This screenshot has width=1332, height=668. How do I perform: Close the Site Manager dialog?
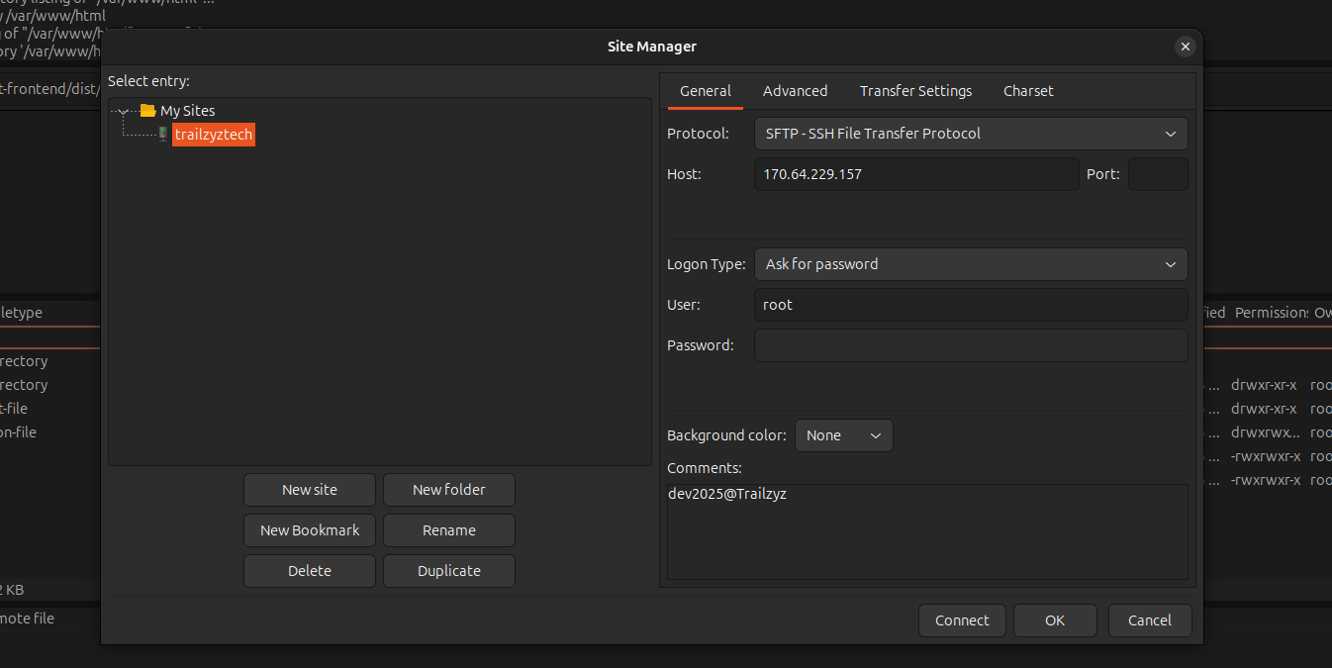1186,47
